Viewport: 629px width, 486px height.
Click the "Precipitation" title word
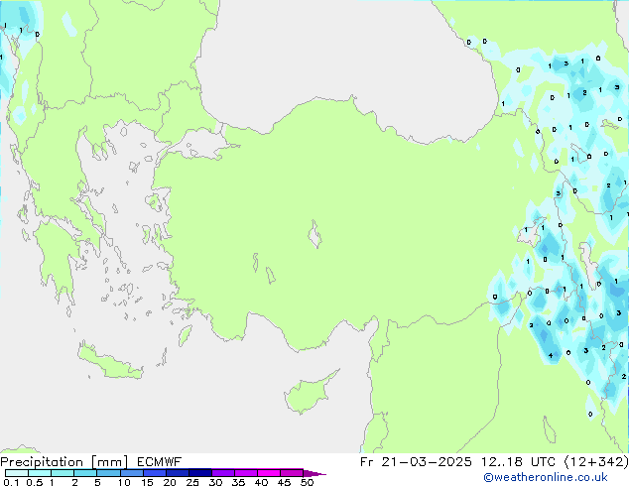click(42, 462)
